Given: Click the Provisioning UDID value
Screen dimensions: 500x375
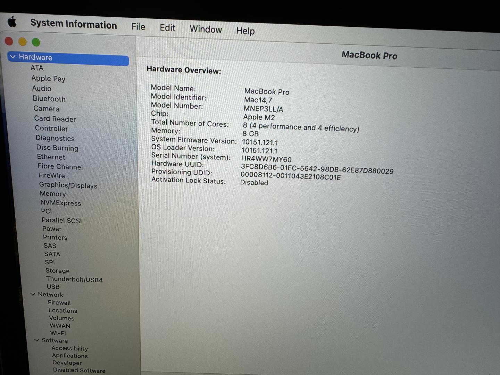Looking at the screenshot, I should click(x=291, y=176).
